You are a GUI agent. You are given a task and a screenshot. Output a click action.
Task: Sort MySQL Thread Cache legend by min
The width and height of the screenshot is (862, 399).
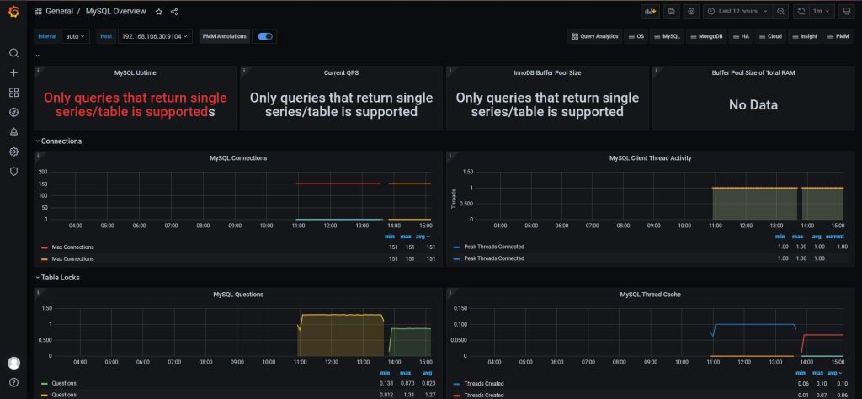coord(802,373)
